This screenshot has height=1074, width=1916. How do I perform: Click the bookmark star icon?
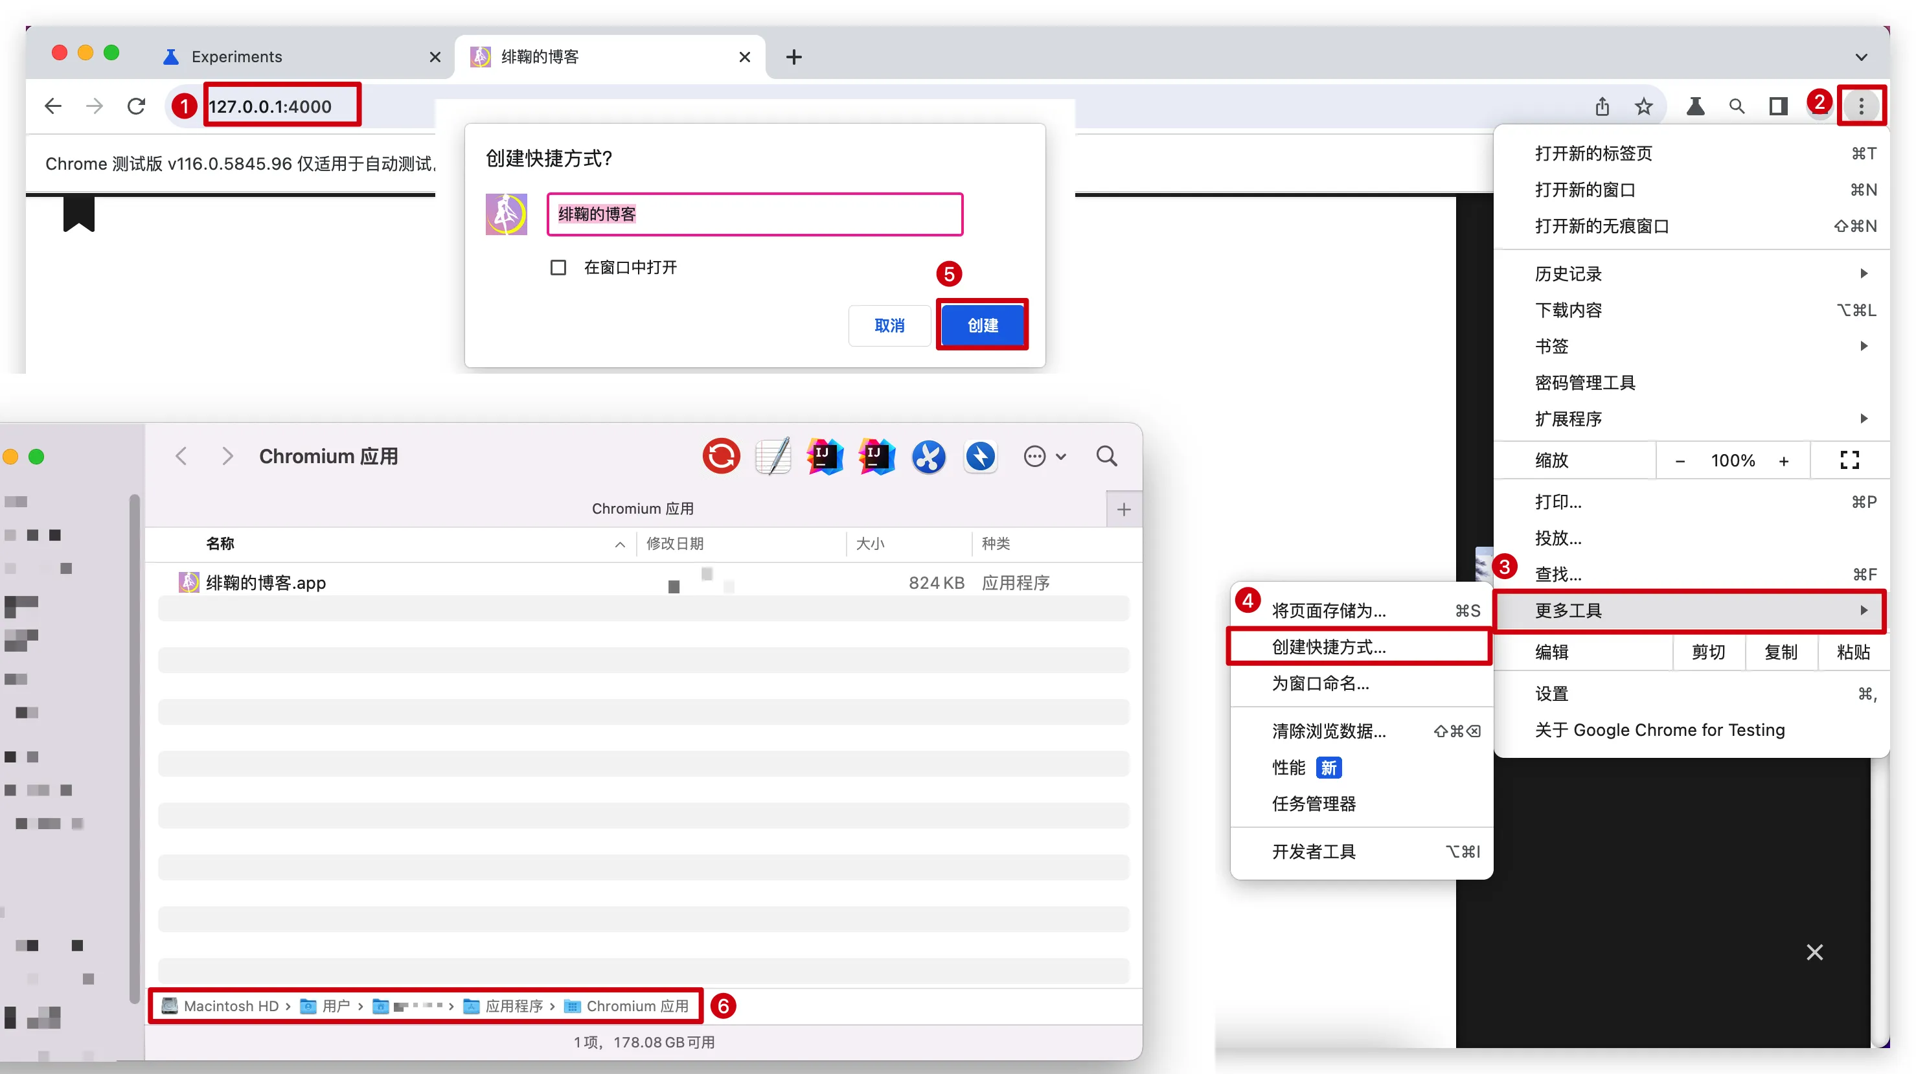(1643, 106)
